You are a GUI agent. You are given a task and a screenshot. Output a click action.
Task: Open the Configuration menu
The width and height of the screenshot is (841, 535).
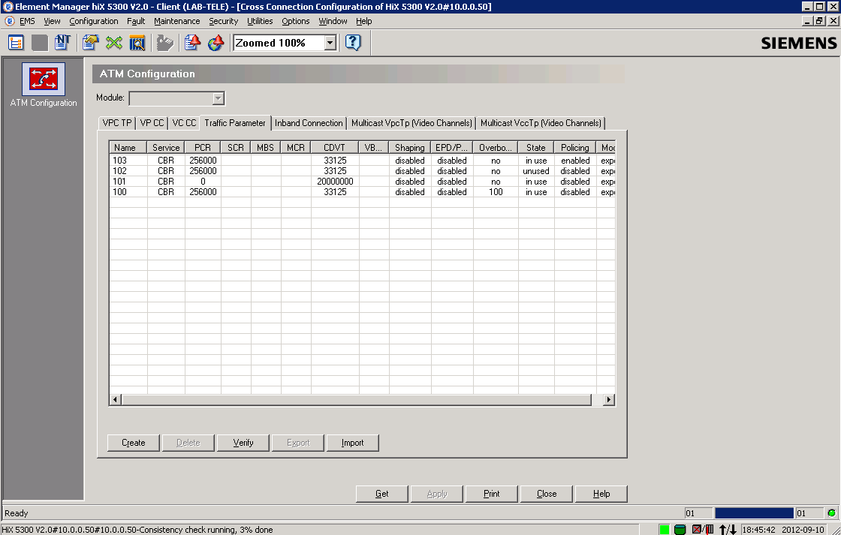coord(94,21)
